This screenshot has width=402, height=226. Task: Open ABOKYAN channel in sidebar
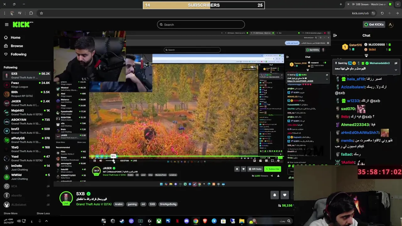pyautogui.click(x=27, y=121)
